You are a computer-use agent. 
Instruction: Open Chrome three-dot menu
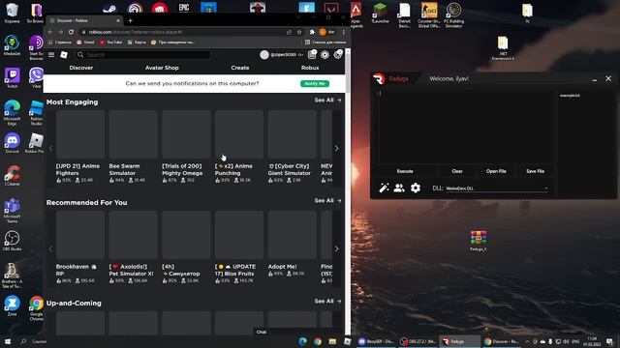[343, 32]
